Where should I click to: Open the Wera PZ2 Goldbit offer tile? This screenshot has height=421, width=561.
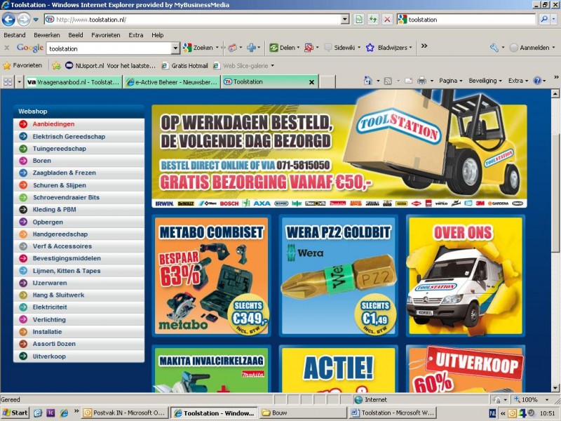339,276
